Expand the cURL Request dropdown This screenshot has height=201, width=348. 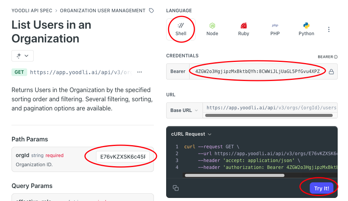click(191, 134)
